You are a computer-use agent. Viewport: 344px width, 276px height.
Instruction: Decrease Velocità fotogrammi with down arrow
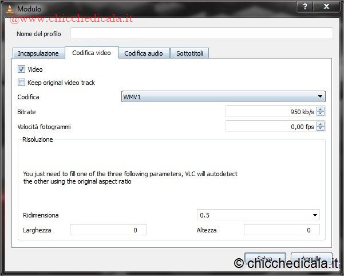(321, 129)
